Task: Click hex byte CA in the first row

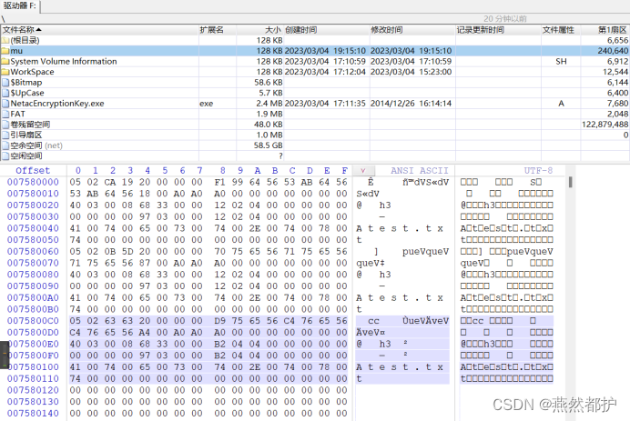Action: coord(110,182)
